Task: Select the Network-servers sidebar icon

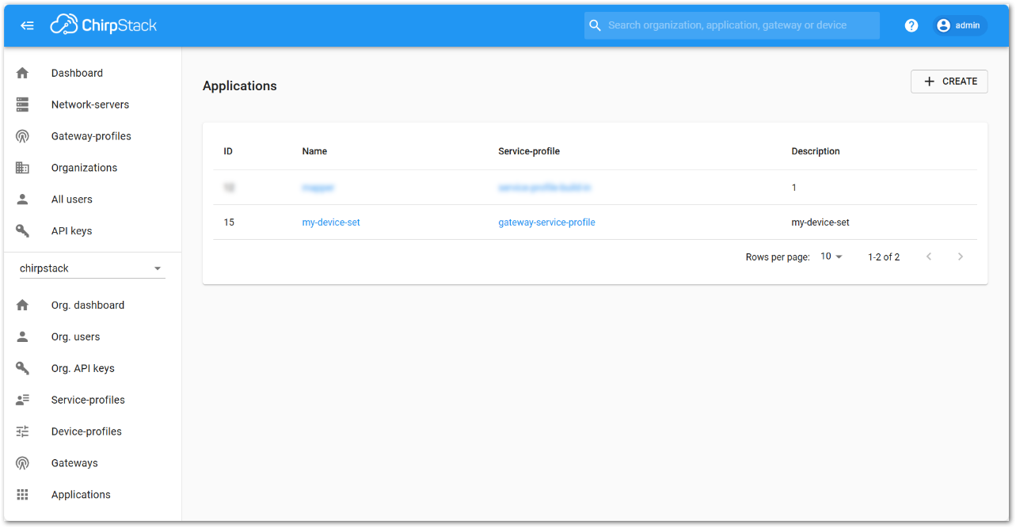Action: [x=22, y=104]
